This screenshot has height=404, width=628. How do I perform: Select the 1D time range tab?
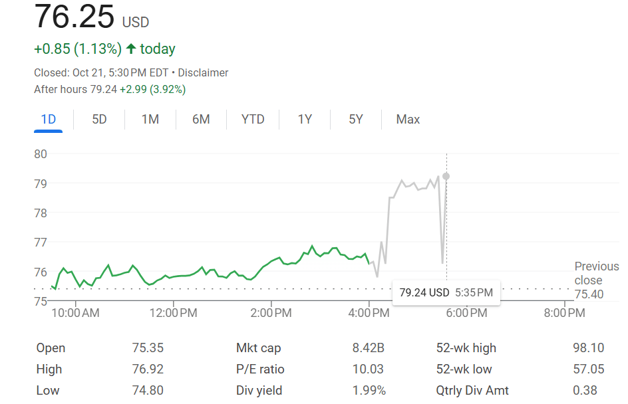coord(48,120)
